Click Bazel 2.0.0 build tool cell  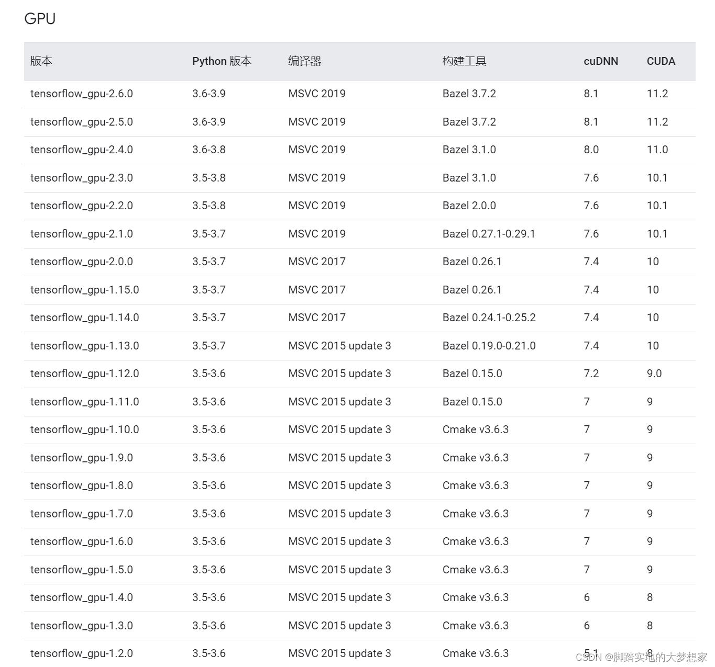pos(469,206)
